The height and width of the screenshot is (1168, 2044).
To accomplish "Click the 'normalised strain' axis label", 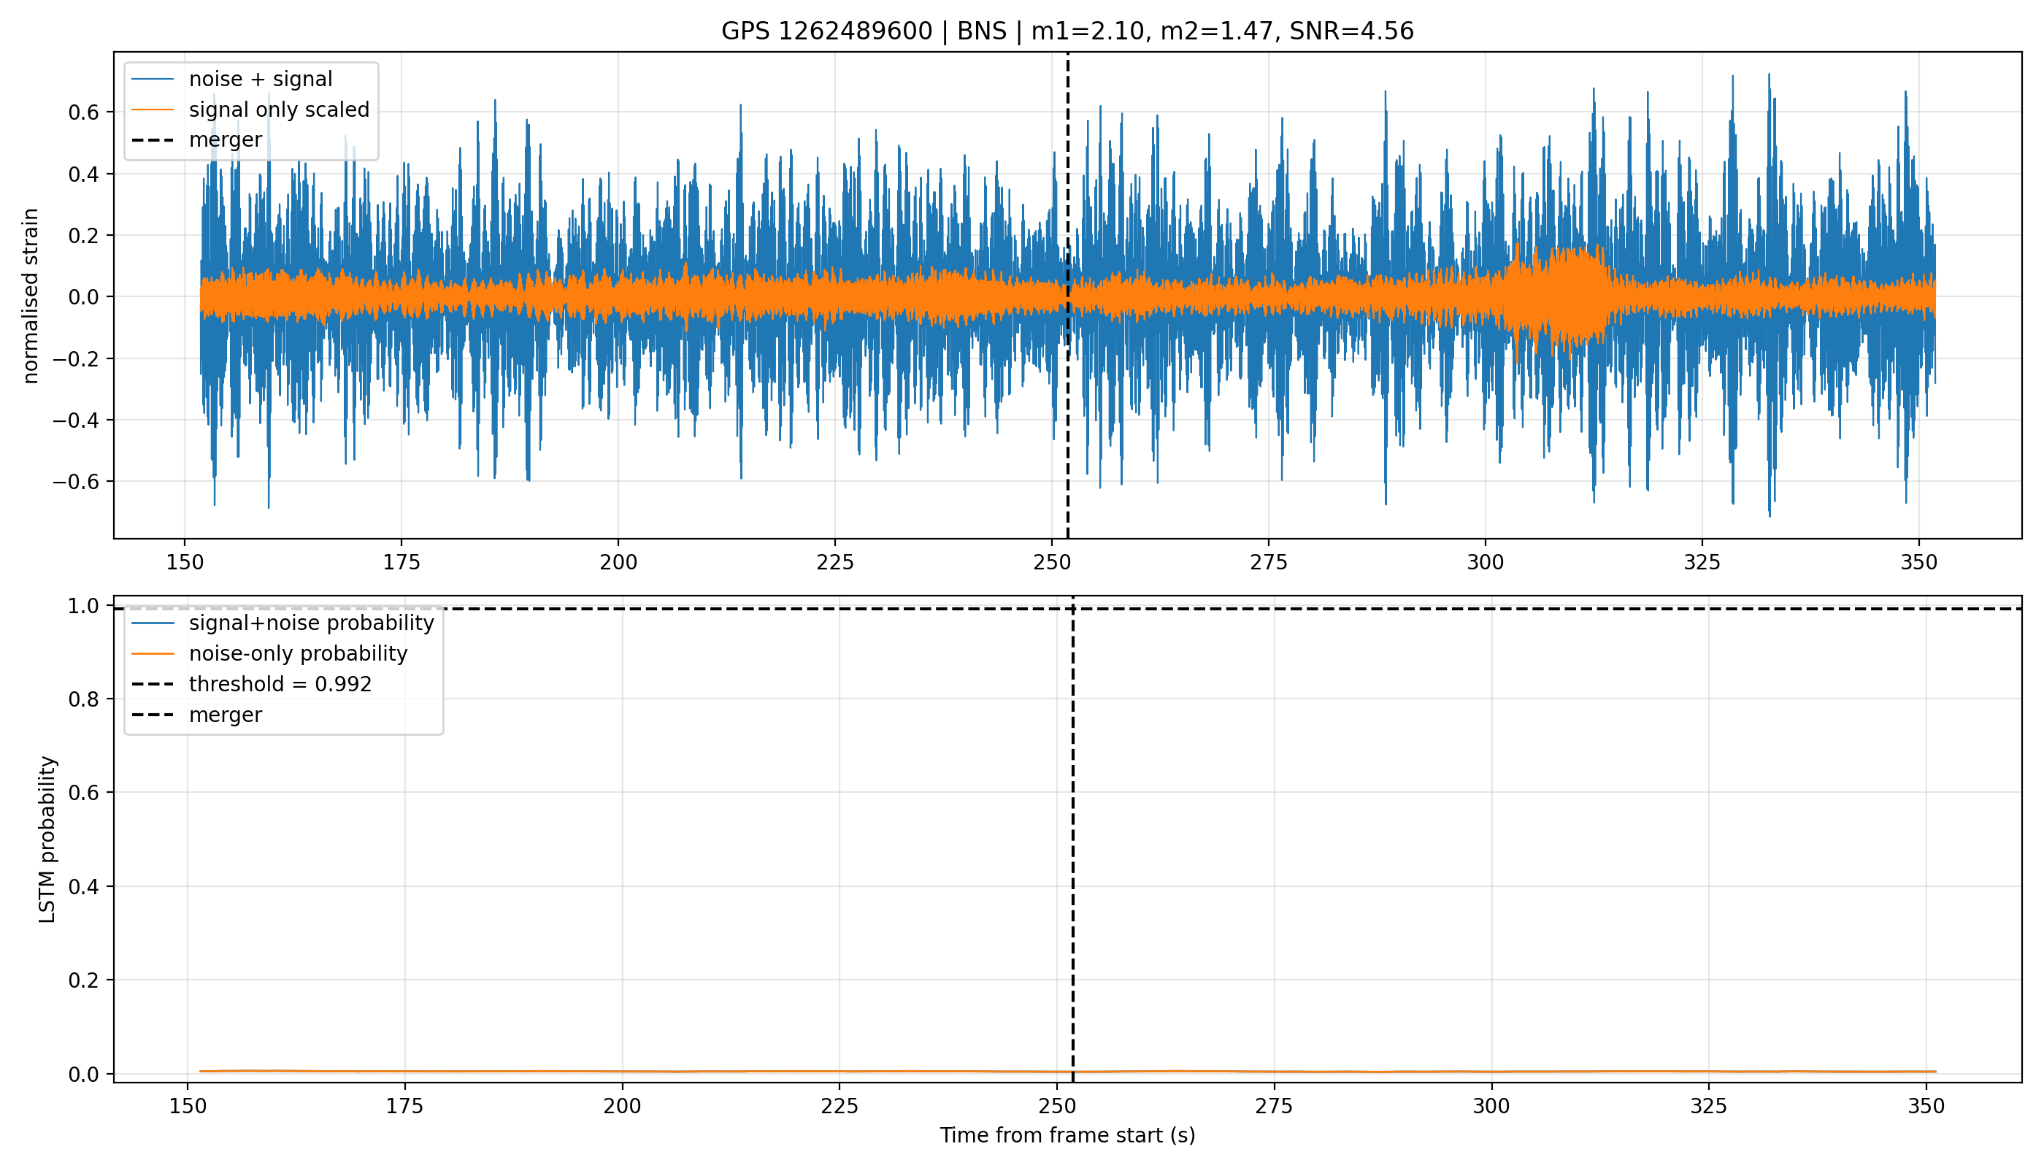I will pos(31,296).
